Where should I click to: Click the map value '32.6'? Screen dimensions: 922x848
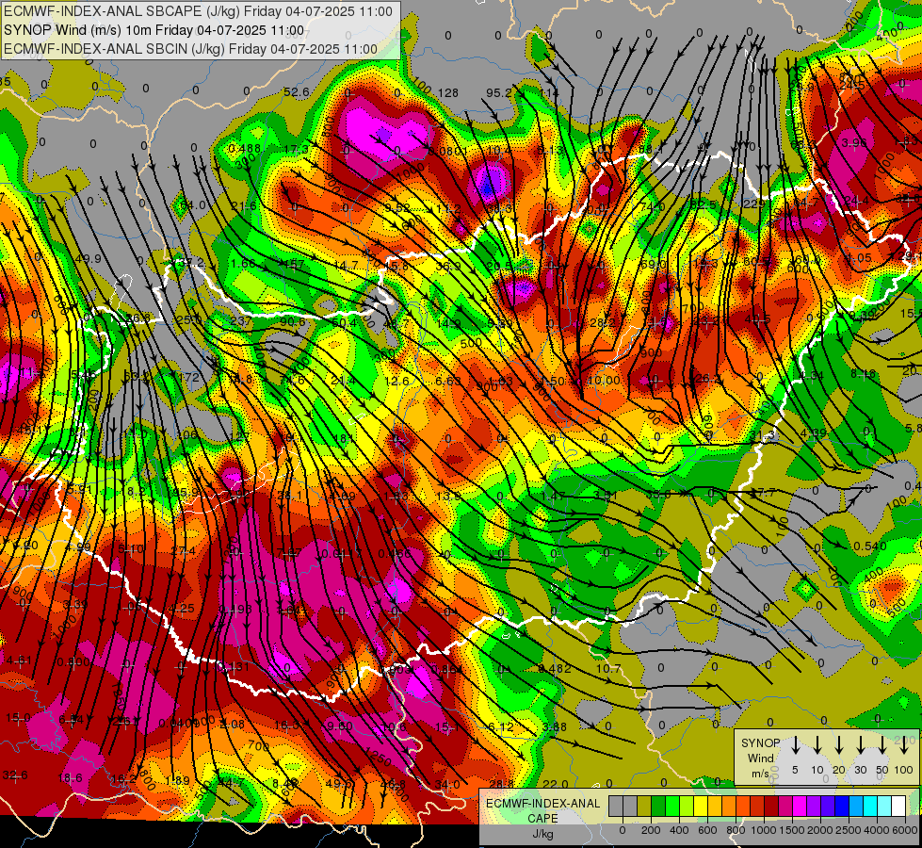(15, 775)
